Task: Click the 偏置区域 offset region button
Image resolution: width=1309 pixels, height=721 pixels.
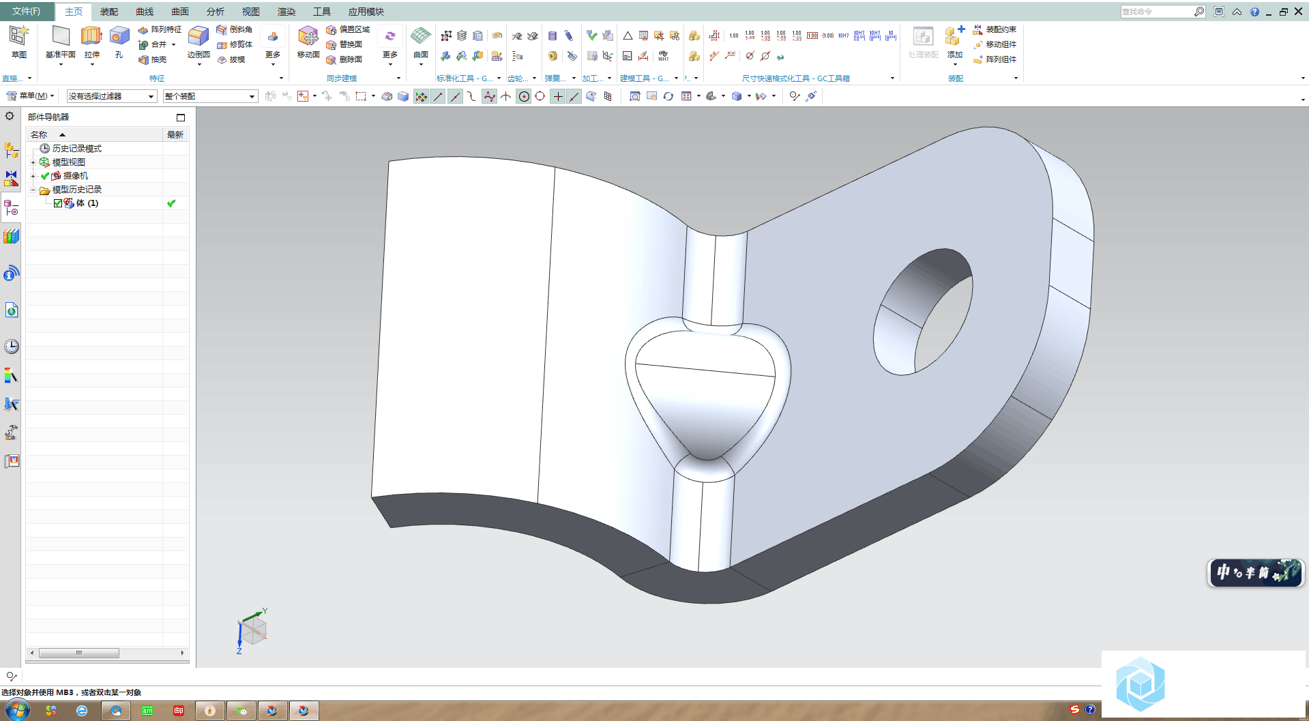Action: 348,29
